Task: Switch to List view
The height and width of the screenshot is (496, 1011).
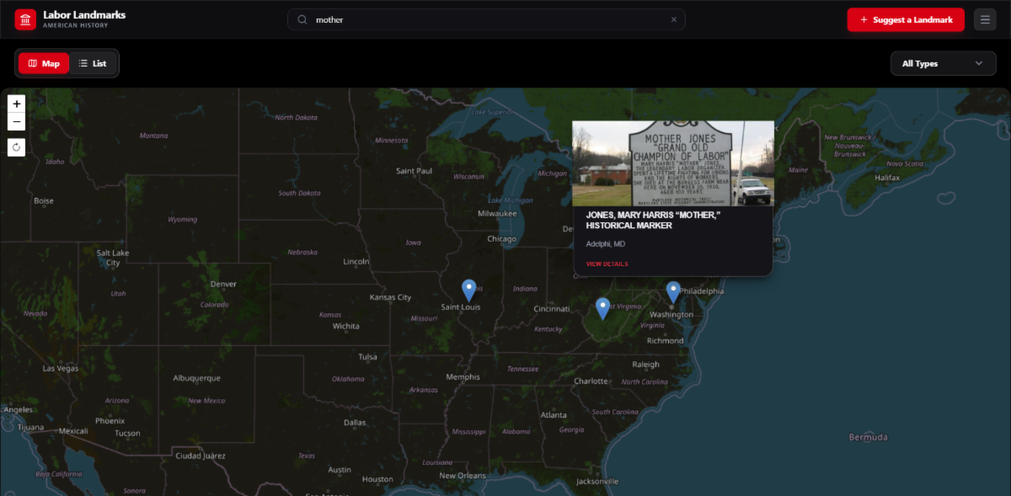Action: 93,63
